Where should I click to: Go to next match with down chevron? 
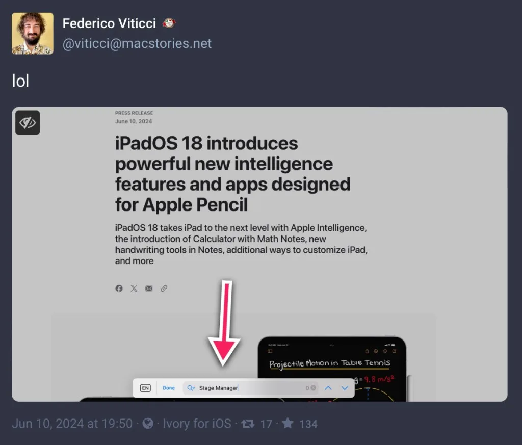coord(345,388)
